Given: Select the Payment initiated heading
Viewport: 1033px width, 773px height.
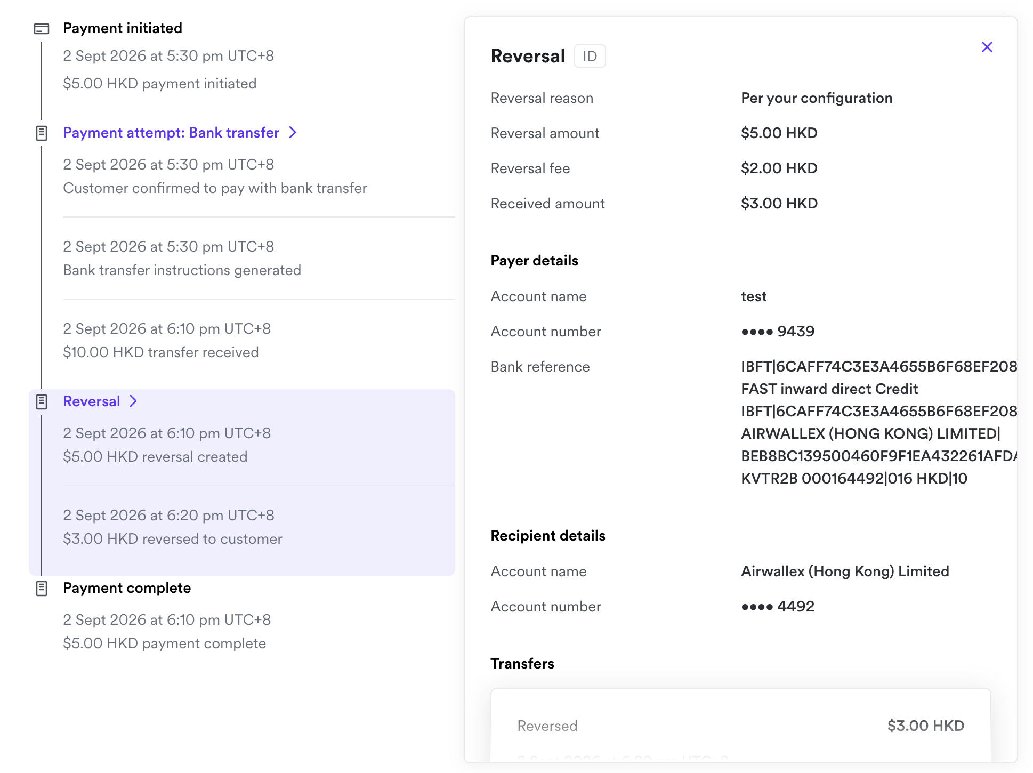Looking at the screenshot, I should click(123, 28).
